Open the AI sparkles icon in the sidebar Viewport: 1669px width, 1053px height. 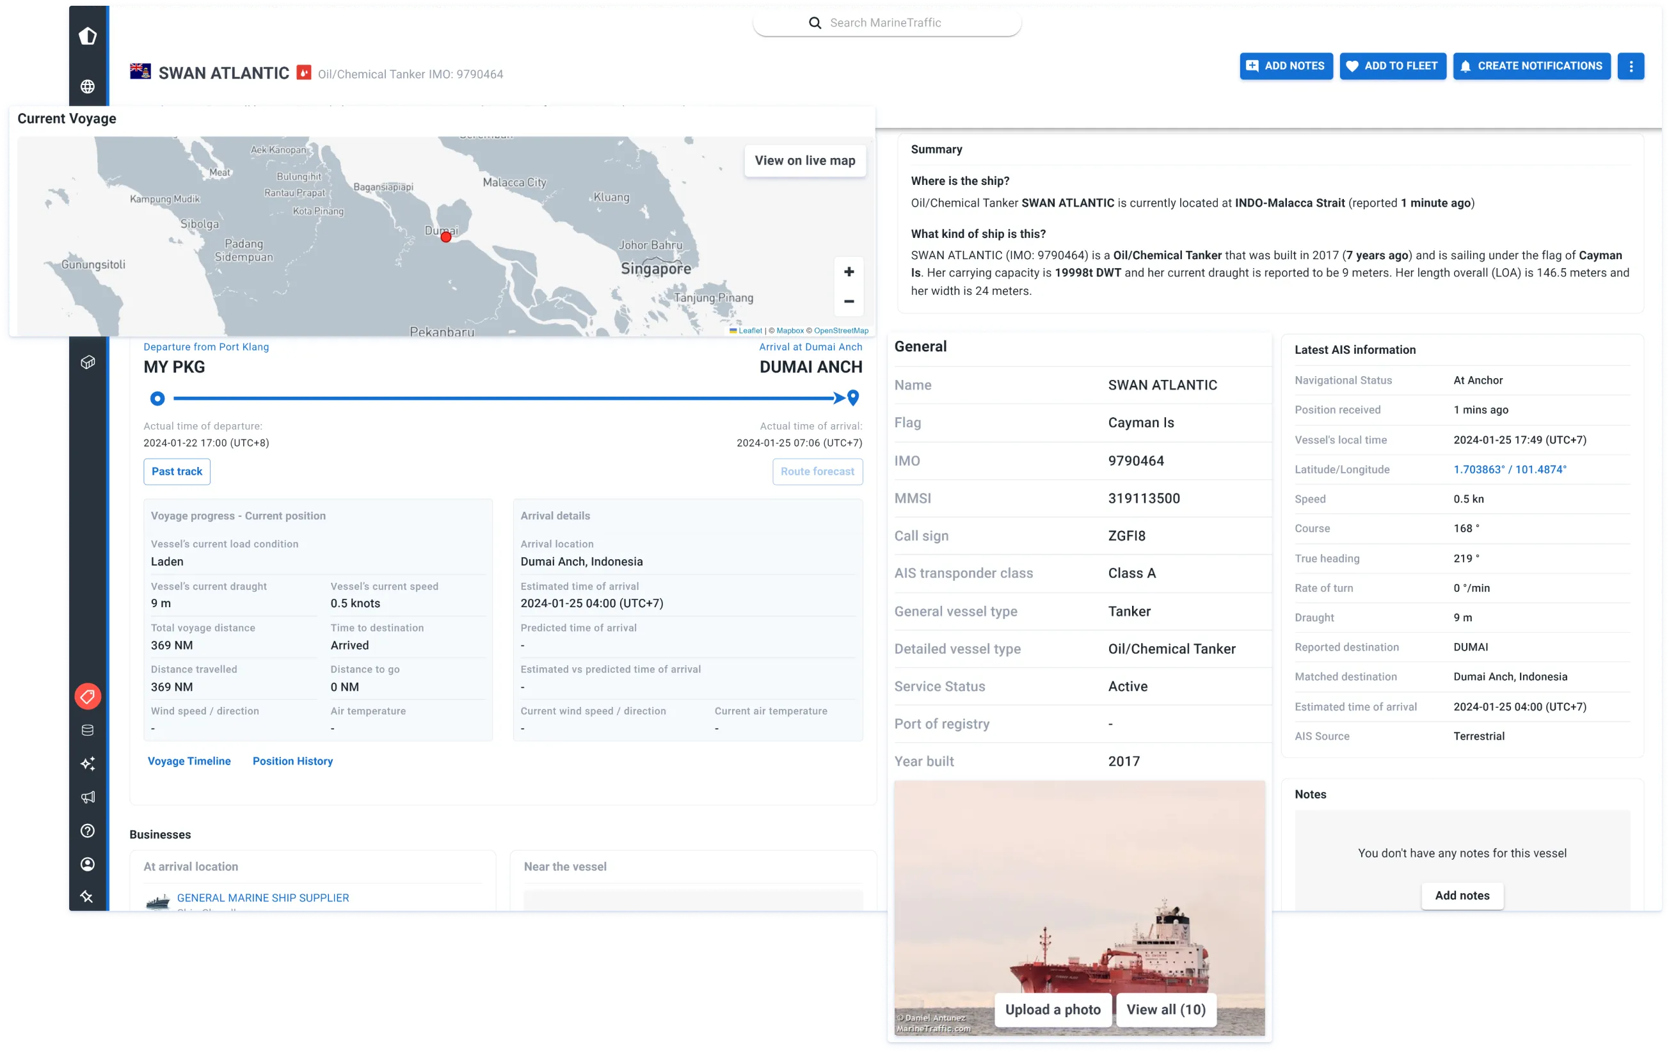(x=88, y=763)
